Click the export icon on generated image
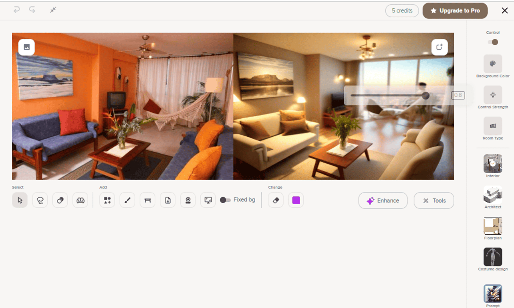Screen dimensions: 514x308 point(439,47)
